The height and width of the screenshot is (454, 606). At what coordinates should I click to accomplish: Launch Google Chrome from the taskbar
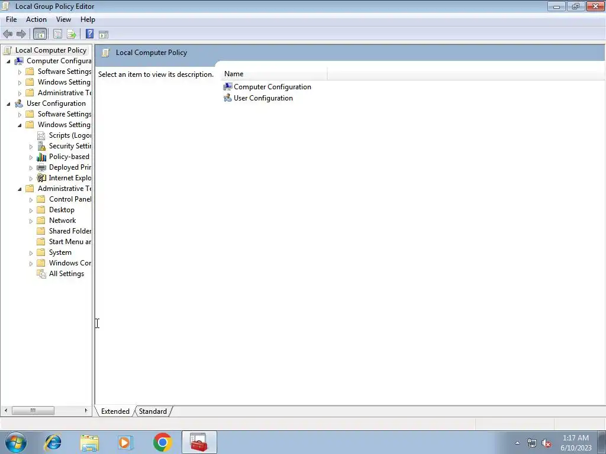pyautogui.click(x=162, y=442)
